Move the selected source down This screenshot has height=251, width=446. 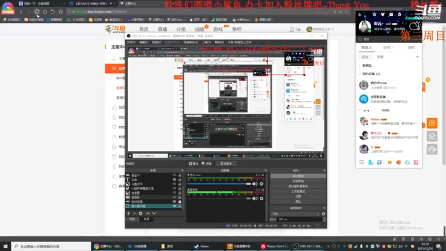coord(154,213)
